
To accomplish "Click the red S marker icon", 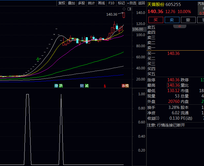I will [105, 86].
